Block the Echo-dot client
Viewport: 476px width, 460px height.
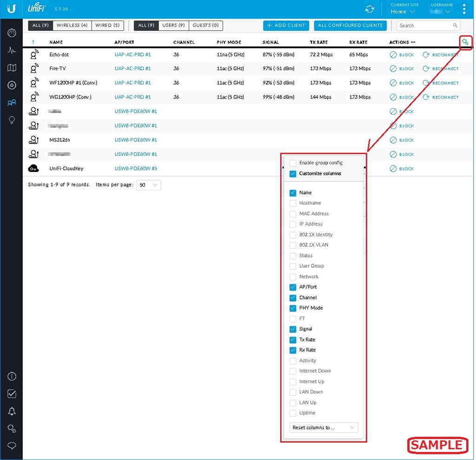[402, 55]
